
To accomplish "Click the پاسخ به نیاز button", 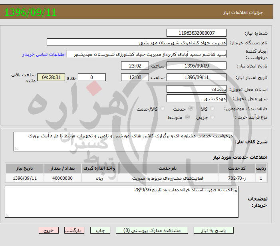I will point(214,230).
